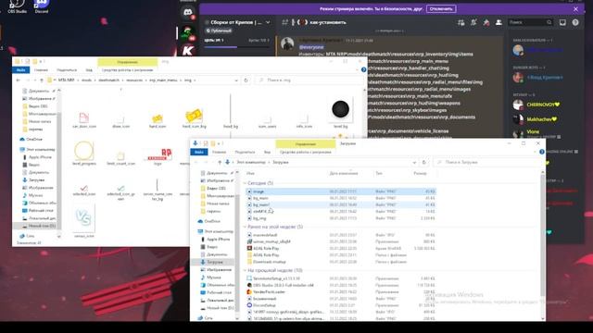Screen dimensions: 593x333
Task: Sort by Дата изменения column header
Action: coord(344,173)
